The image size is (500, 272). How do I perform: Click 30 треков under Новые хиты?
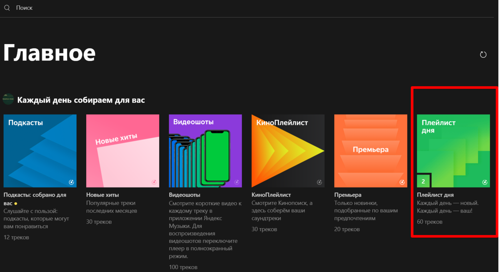99,222
